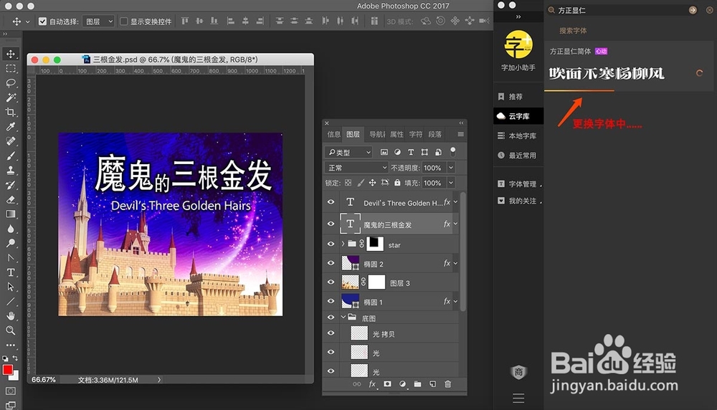Screen dimensions: 717x410
Task: Expand effects on 椭圆 1 layer
Action: (455, 301)
